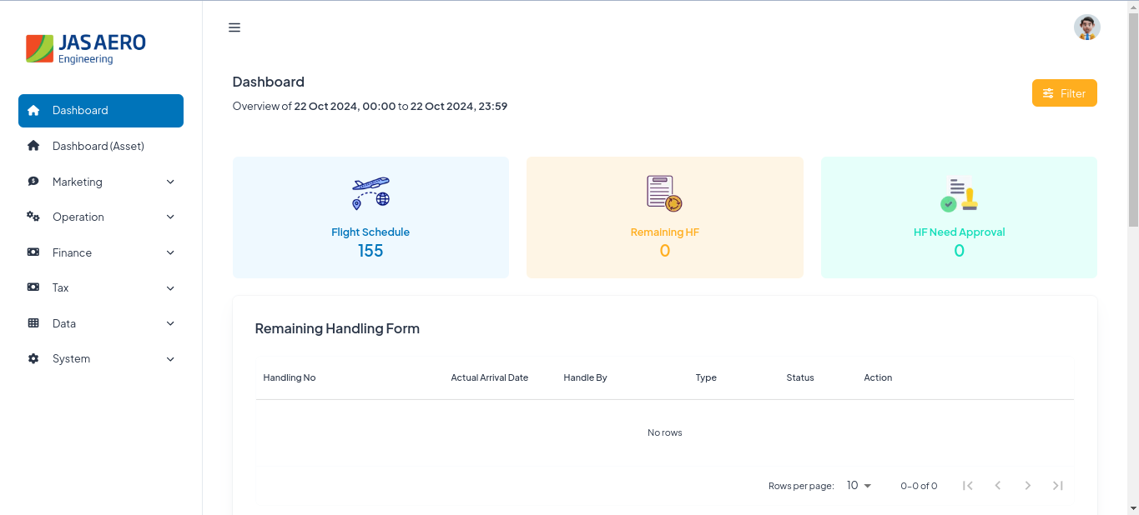The image size is (1139, 515).
Task: Click the No rows message
Action: click(x=665, y=432)
